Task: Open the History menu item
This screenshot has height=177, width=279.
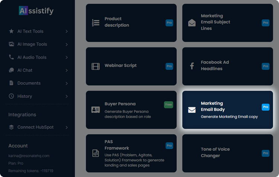Action: pos(25,96)
